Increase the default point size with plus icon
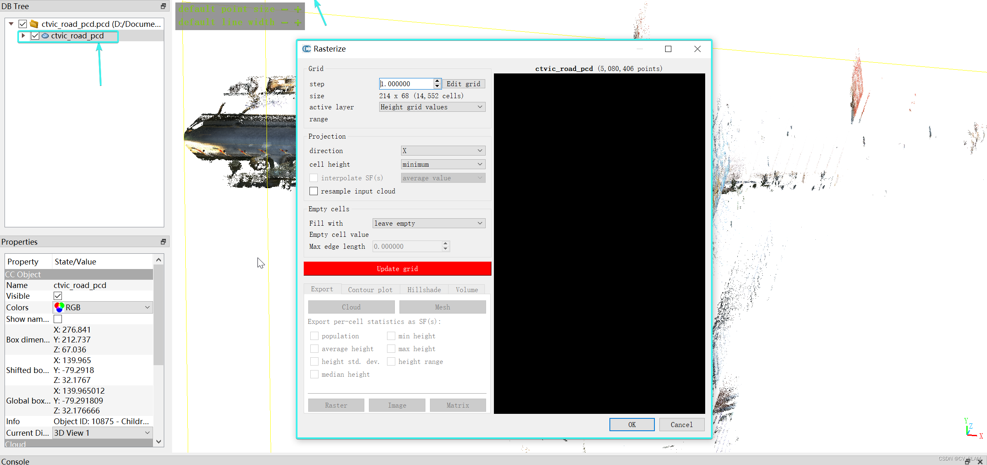 point(298,9)
